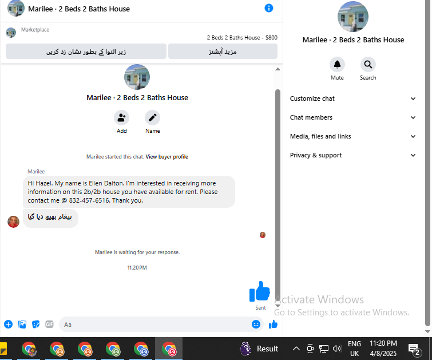The height and width of the screenshot is (360, 432).
Task: Click the Marketplace label in banner
Action: coord(35,30)
